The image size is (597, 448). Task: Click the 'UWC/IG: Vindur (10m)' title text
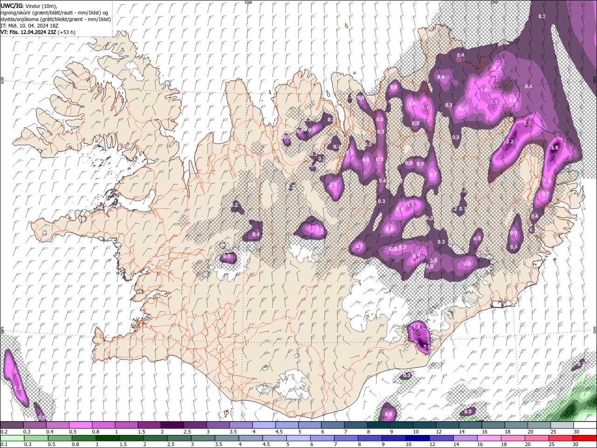pyautogui.click(x=29, y=6)
